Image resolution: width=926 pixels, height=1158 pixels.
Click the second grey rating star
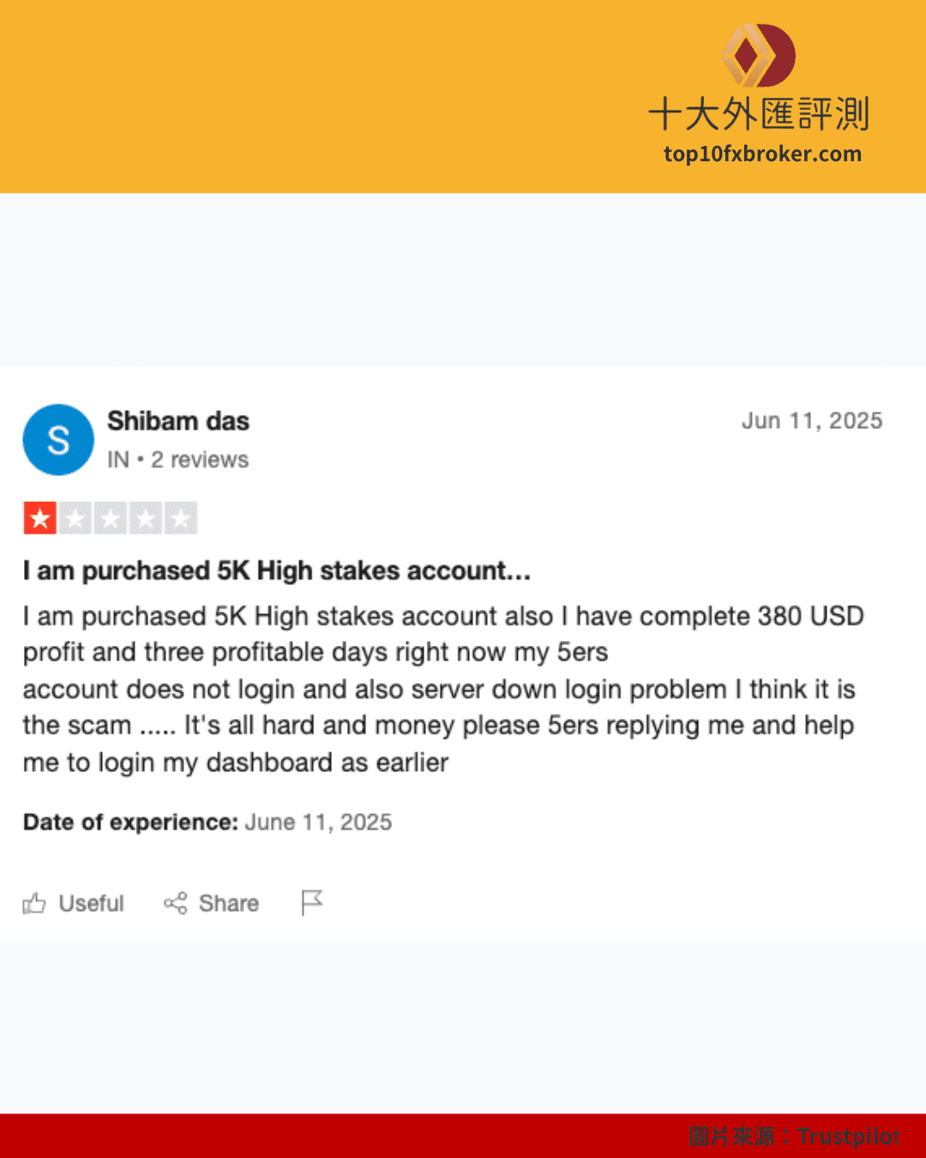[x=75, y=518]
